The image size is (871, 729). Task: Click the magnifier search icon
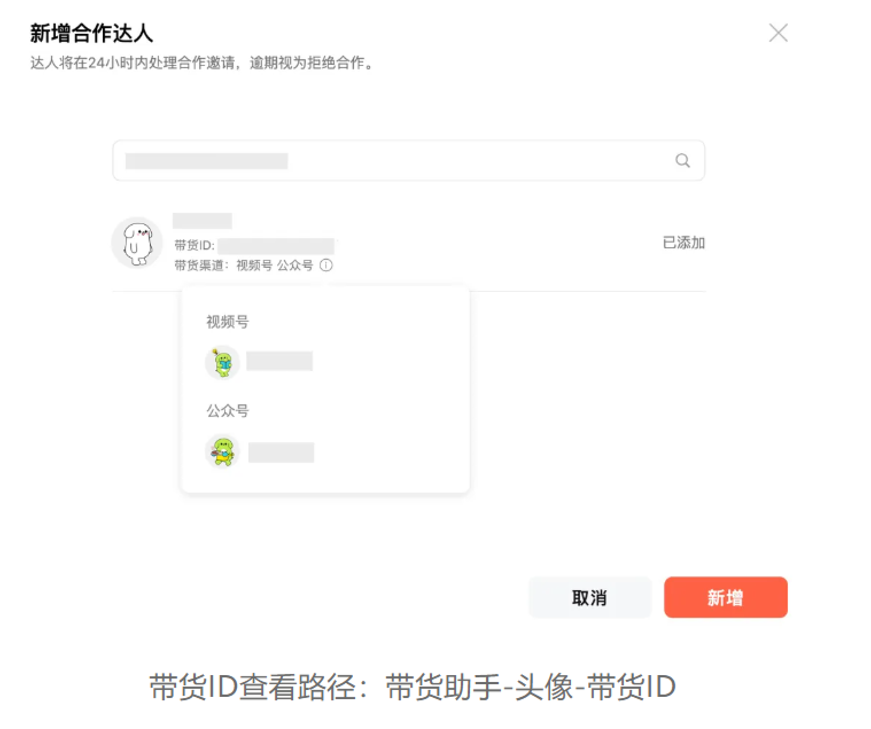[x=682, y=161]
